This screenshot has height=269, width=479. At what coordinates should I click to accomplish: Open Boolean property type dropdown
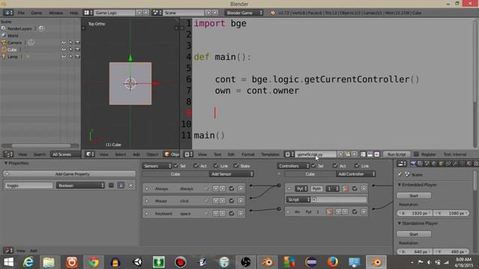pos(81,185)
